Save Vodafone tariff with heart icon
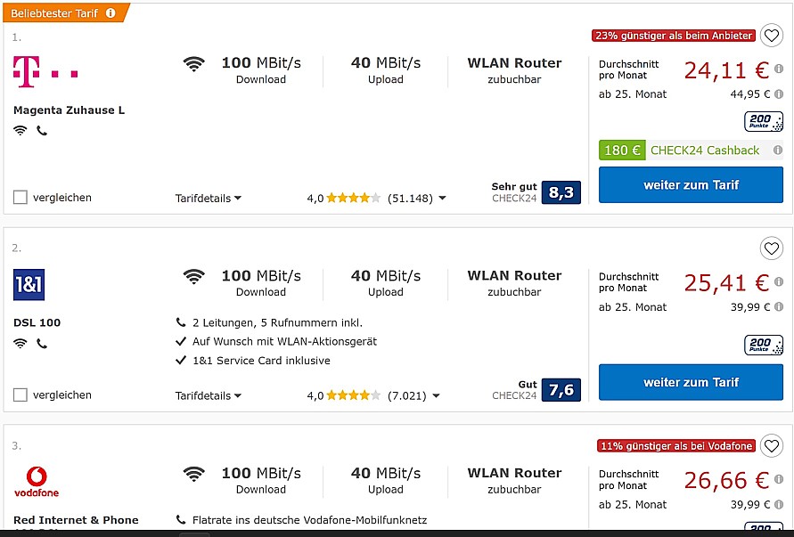 coord(771,446)
